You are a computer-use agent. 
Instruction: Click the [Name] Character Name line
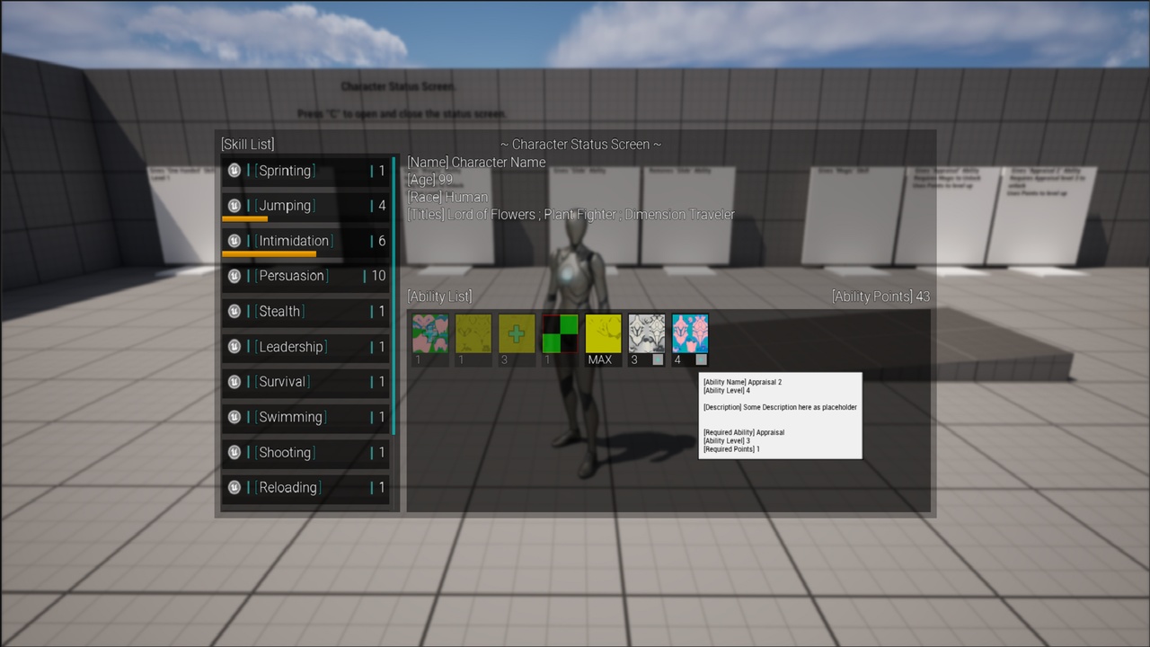(476, 163)
